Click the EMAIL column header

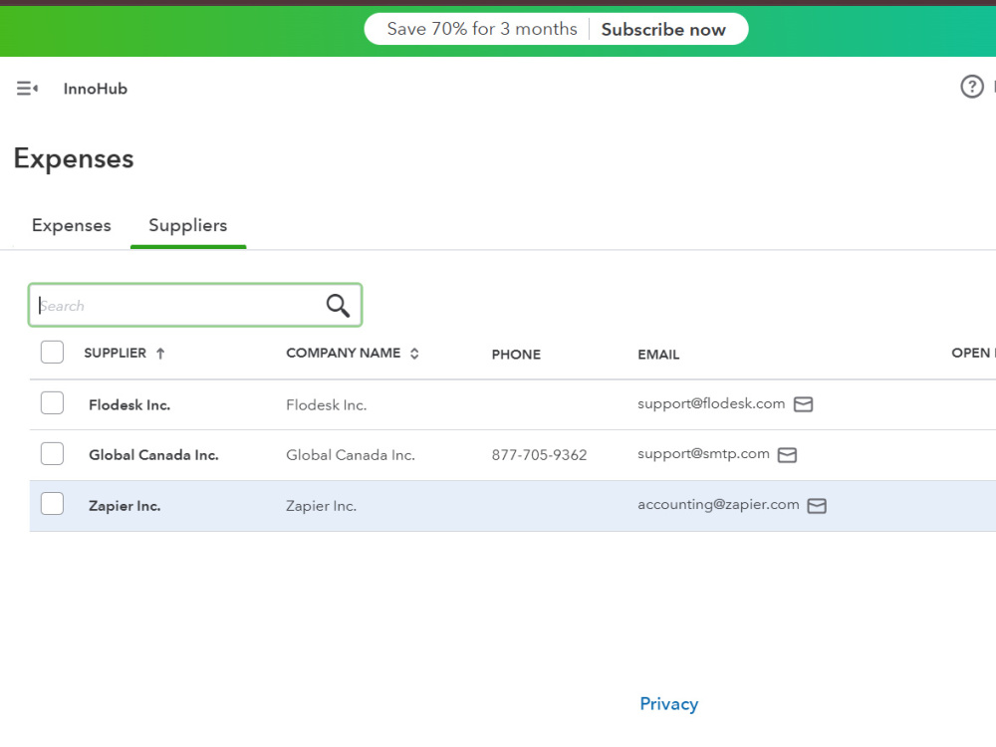coord(658,355)
